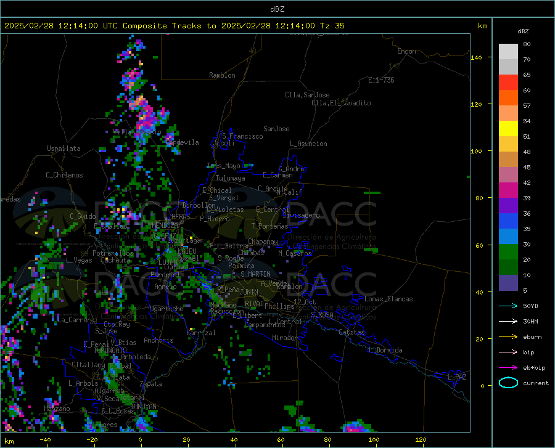Screen dimensions: 555x448
Task: Click the 54 dBZ yellow swatch
Action: point(508,129)
